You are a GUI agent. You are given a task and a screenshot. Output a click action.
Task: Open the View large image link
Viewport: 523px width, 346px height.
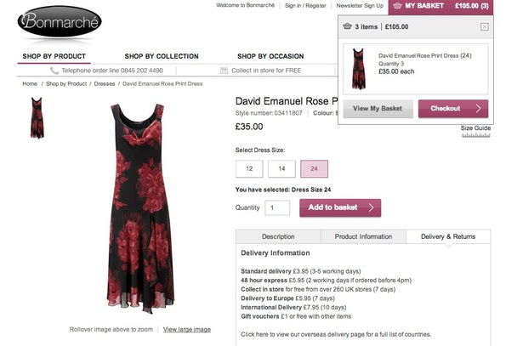tap(187, 329)
